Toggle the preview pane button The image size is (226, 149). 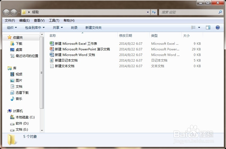click(x=208, y=27)
